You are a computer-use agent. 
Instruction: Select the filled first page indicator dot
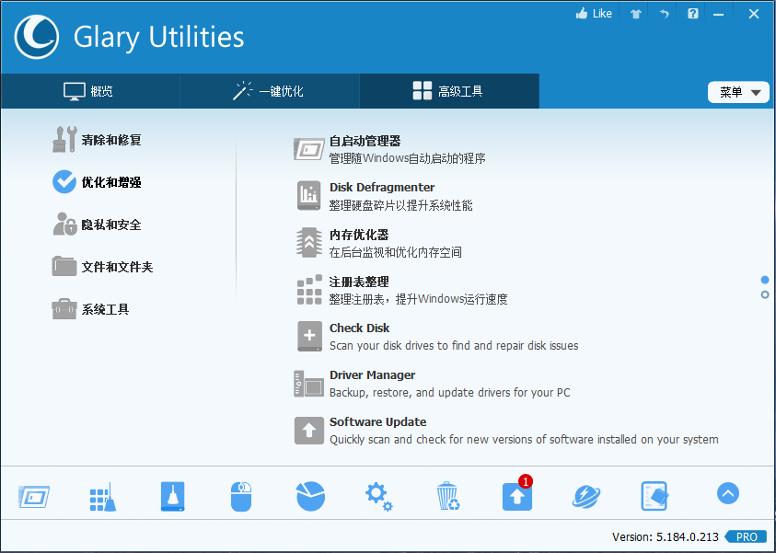[765, 280]
